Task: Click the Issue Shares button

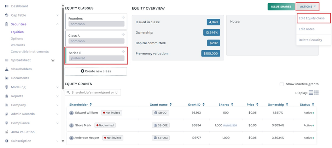Action: [281, 7]
